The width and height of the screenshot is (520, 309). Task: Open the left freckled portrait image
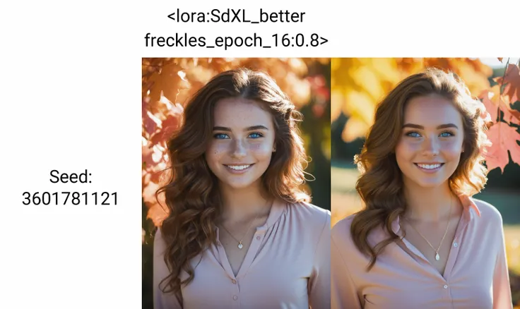236,183
